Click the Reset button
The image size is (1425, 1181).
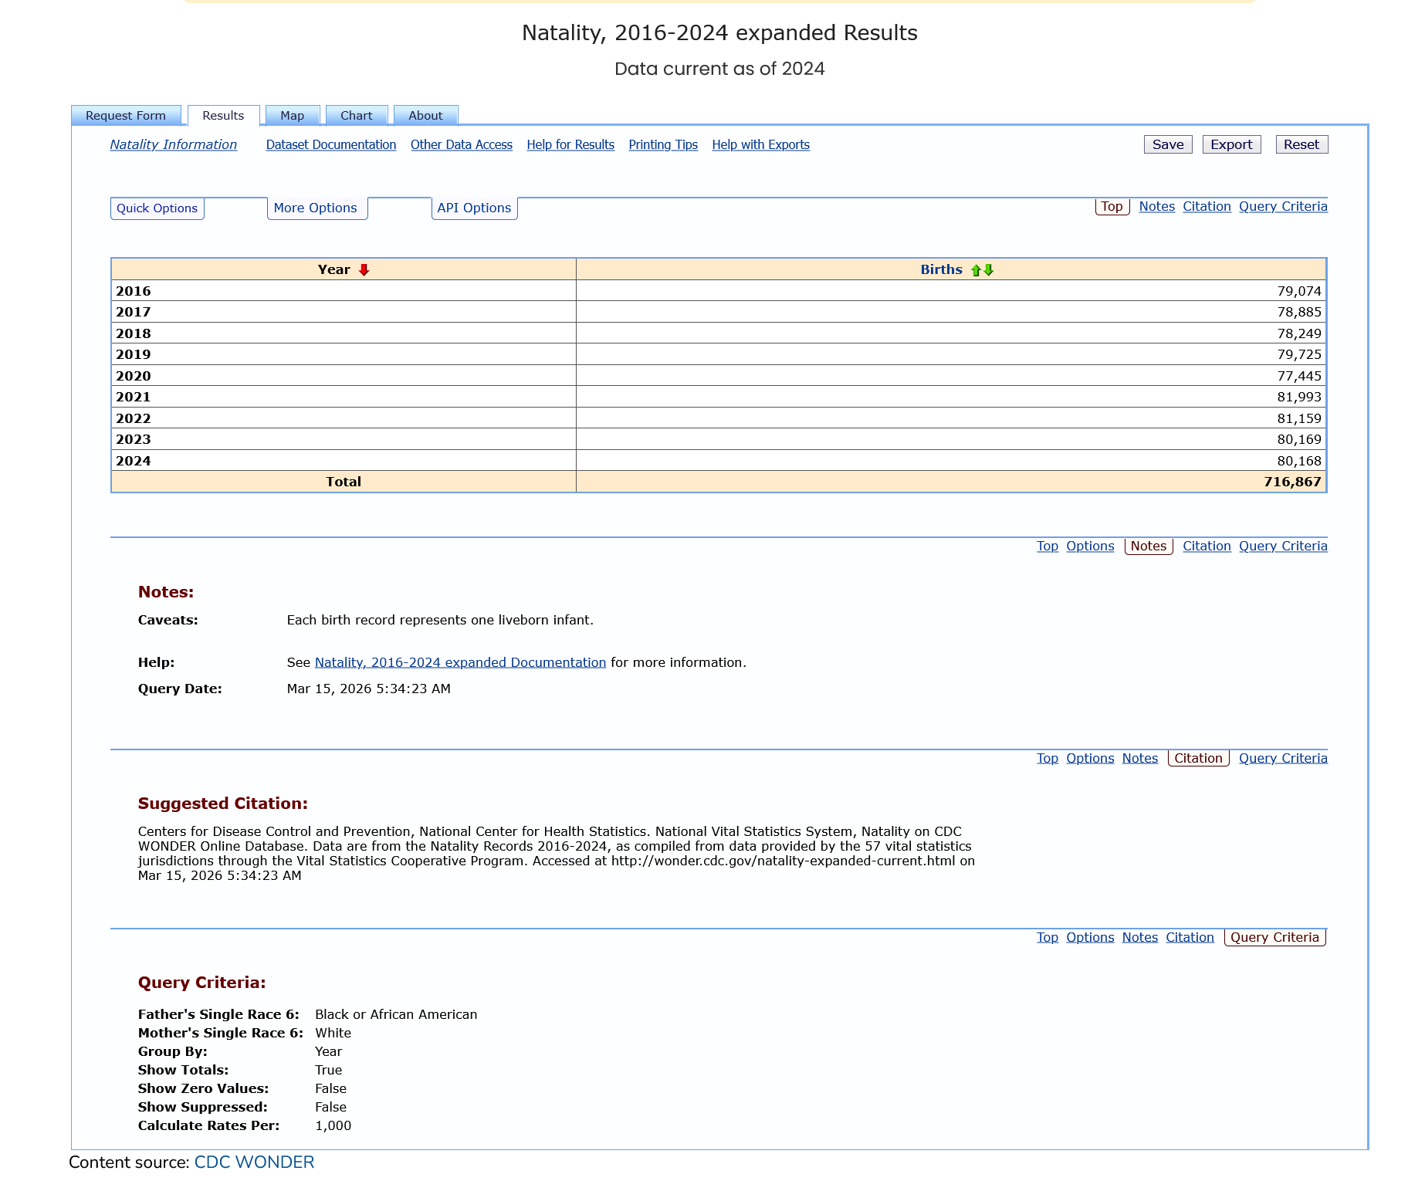click(x=1301, y=144)
